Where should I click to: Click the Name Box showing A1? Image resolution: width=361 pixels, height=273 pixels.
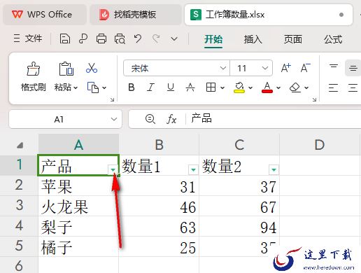[59, 119]
